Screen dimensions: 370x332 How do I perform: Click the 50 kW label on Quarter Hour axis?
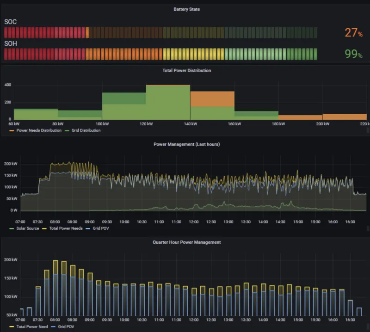click(12, 315)
